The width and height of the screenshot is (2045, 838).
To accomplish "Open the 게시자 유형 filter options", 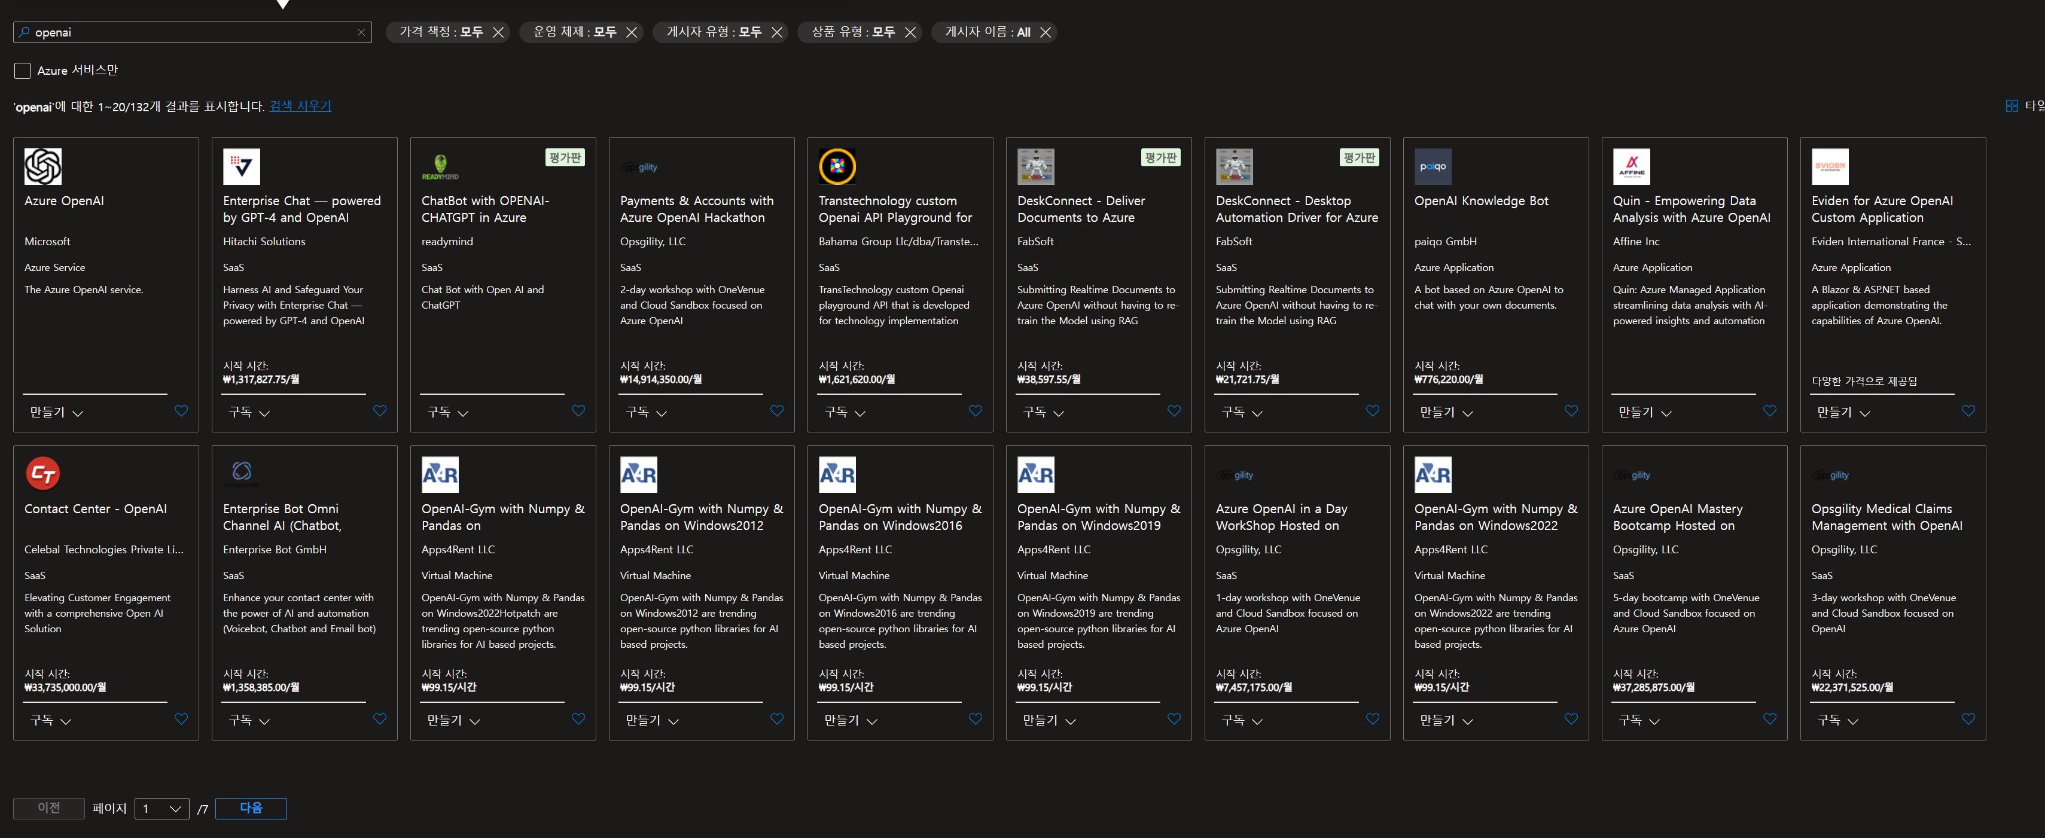I will (714, 32).
